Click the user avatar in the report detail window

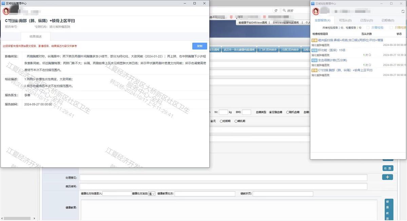coord(6,11)
